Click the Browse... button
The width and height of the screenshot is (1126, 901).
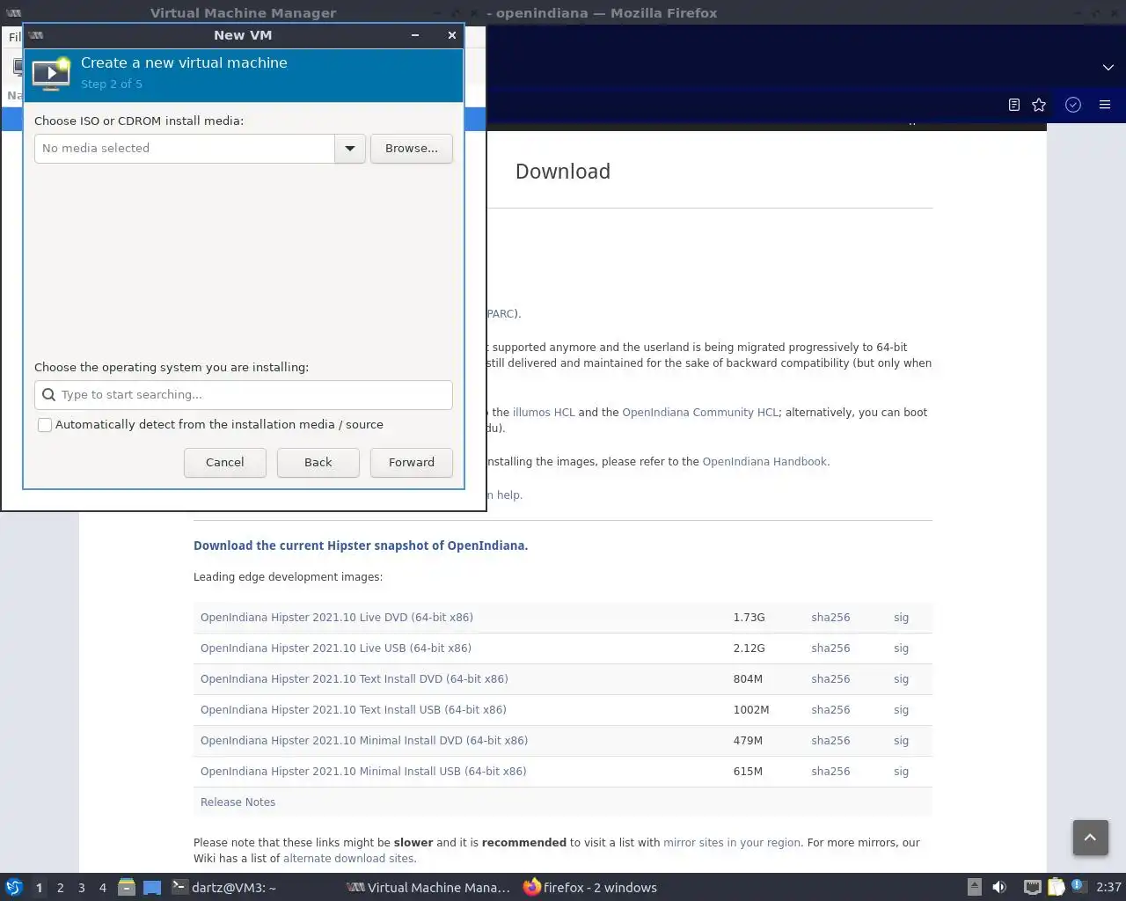click(412, 149)
